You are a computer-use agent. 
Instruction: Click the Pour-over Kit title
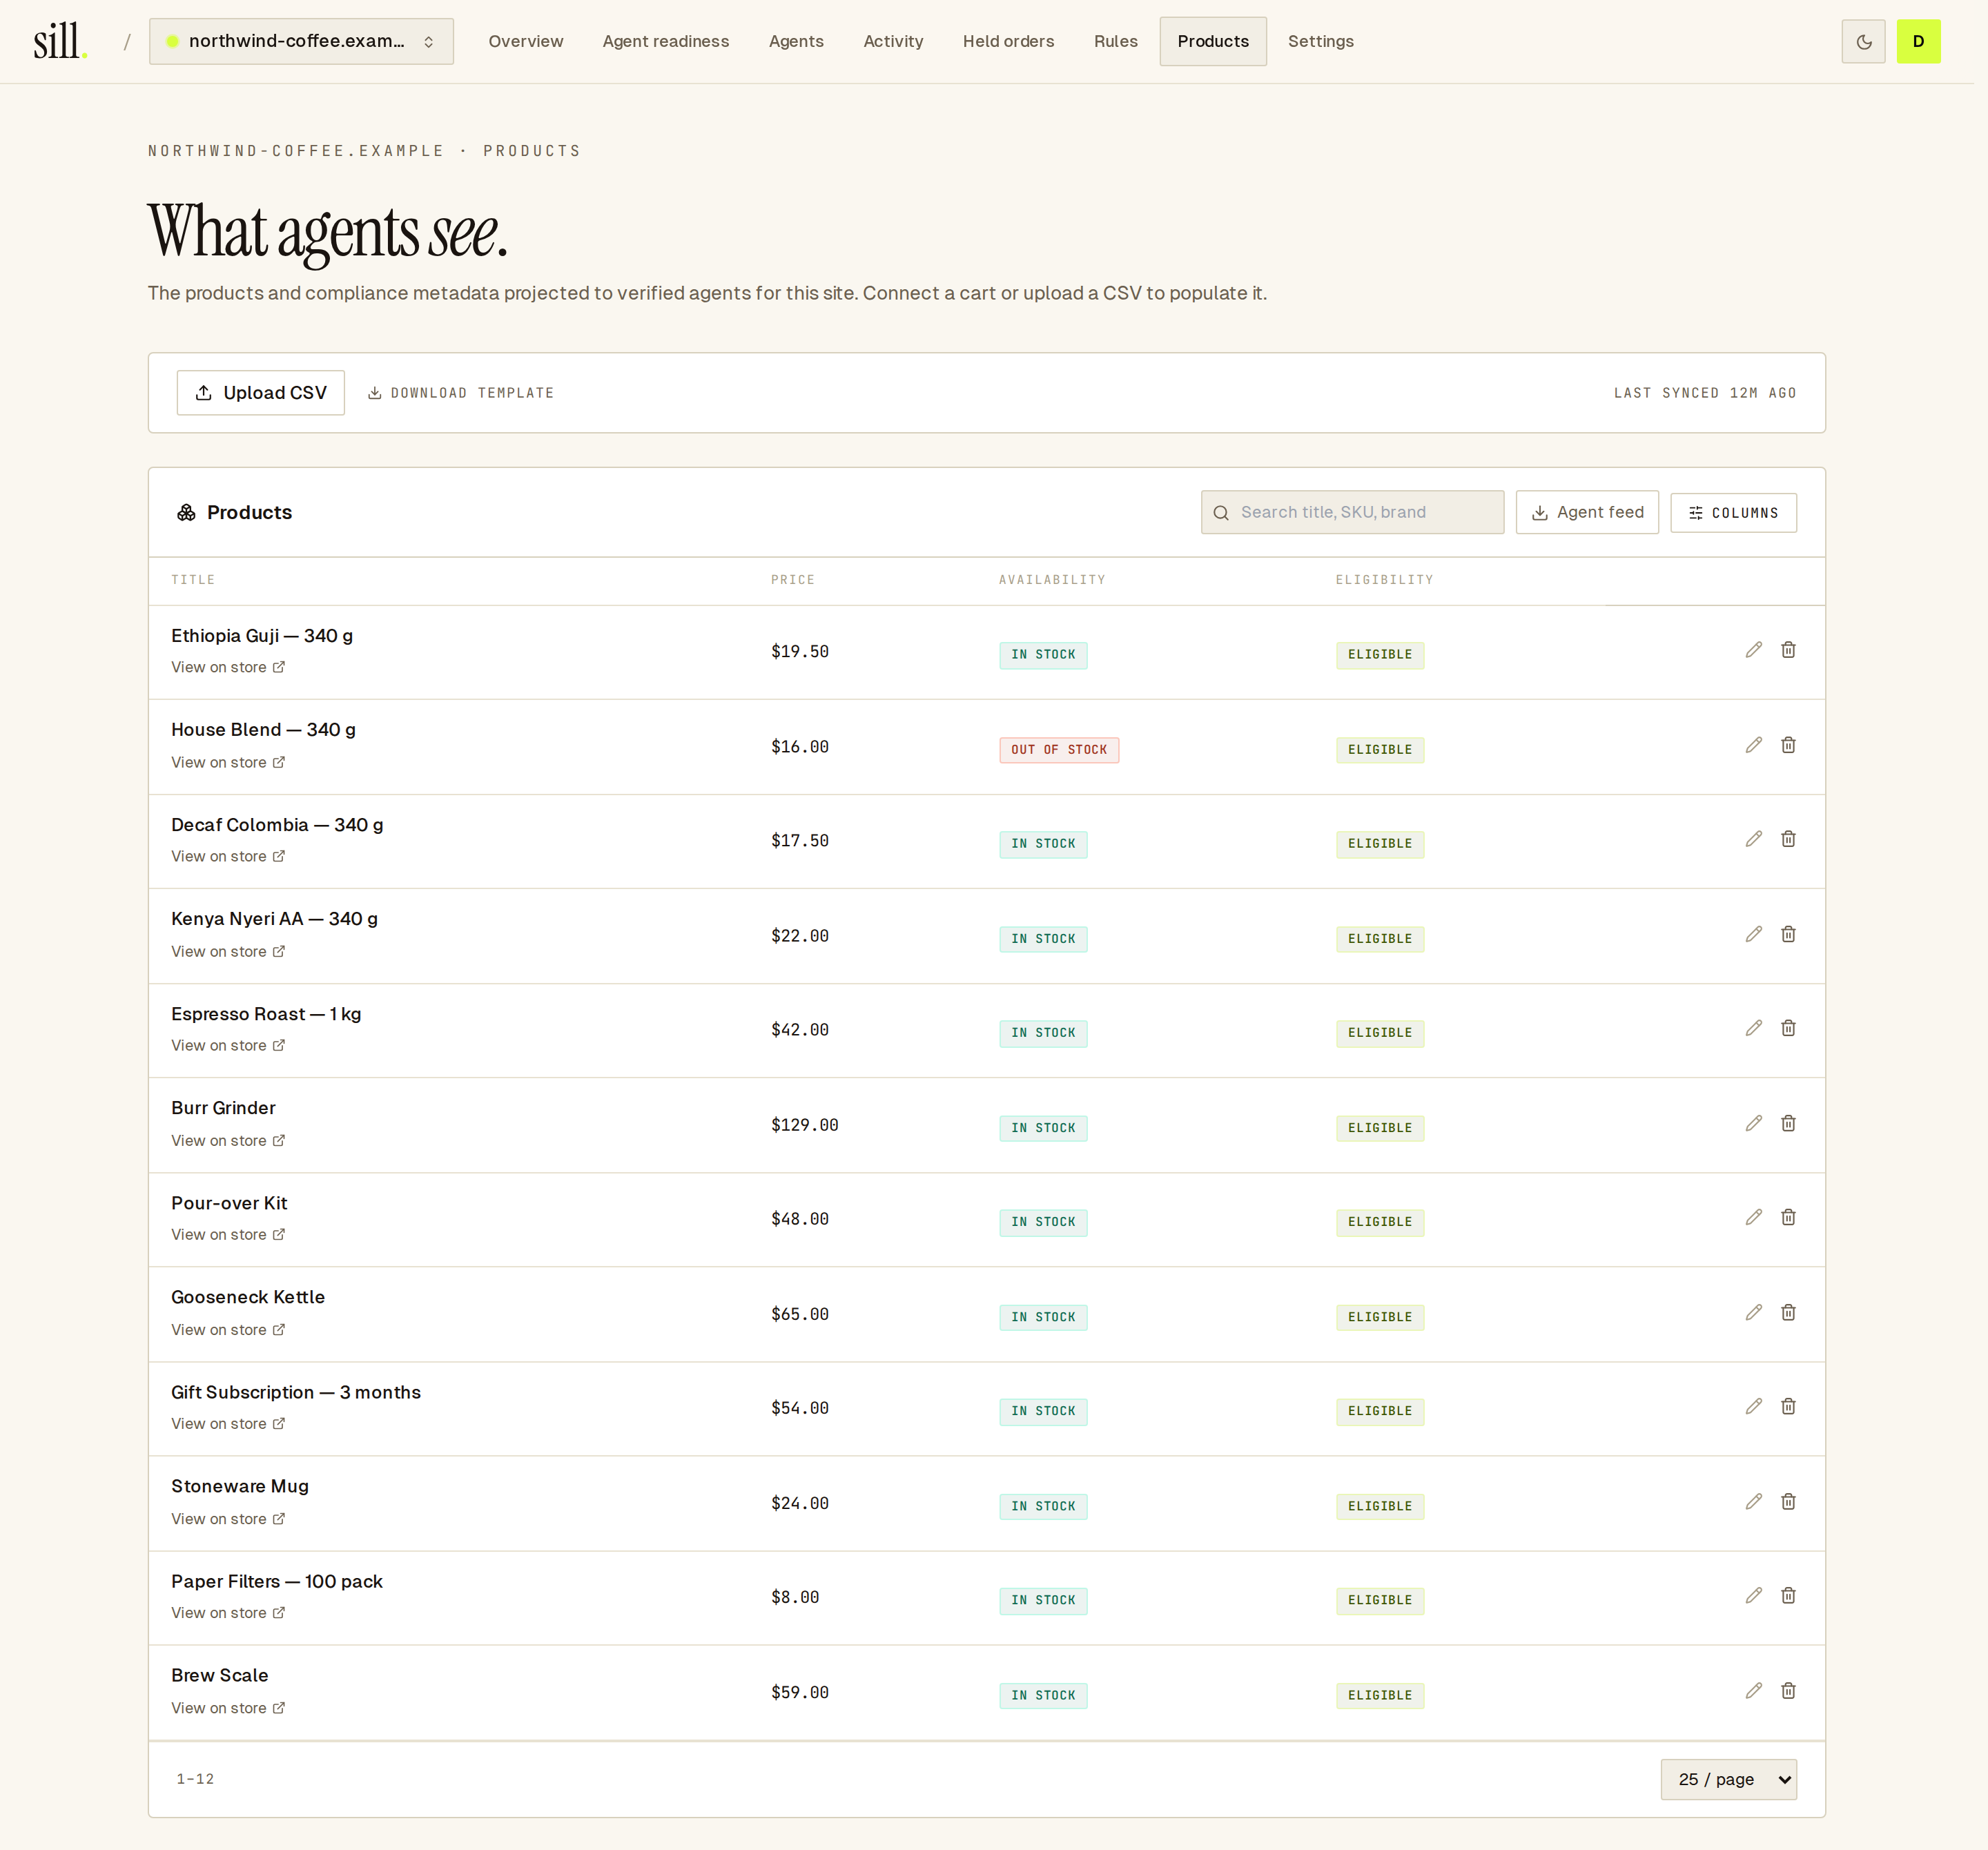pos(229,1203)
